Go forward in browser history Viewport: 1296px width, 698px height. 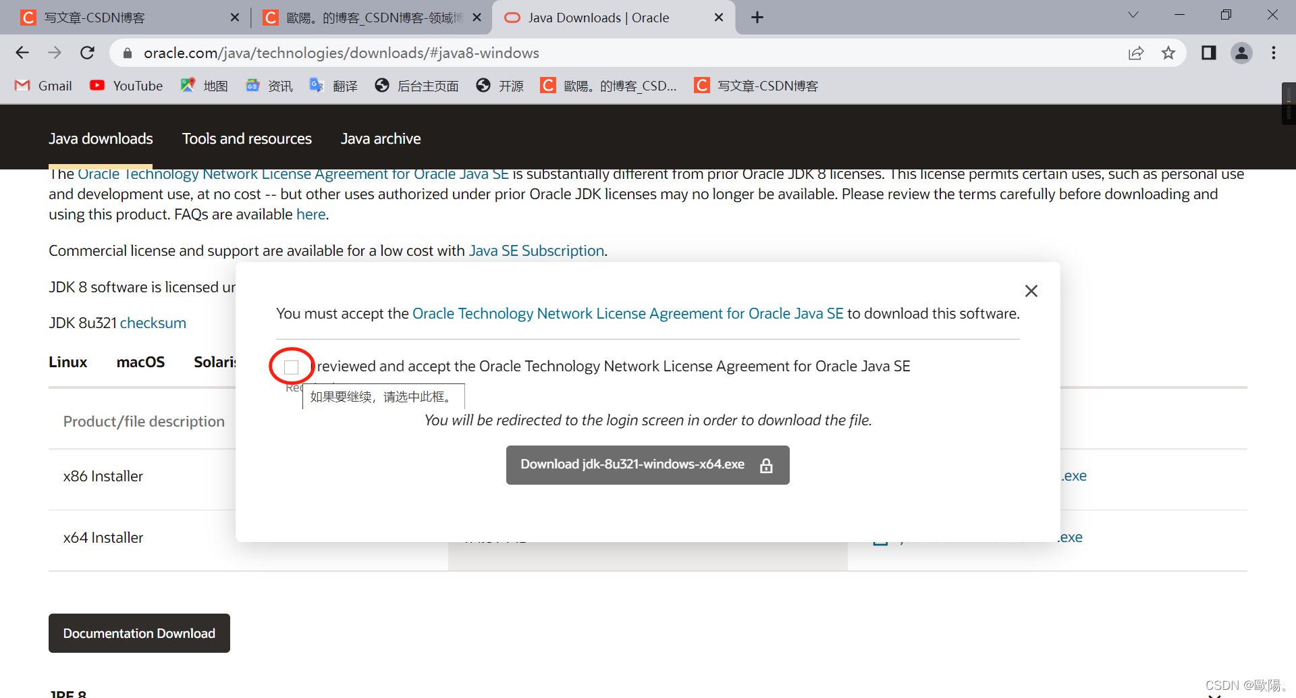point(55,53)
